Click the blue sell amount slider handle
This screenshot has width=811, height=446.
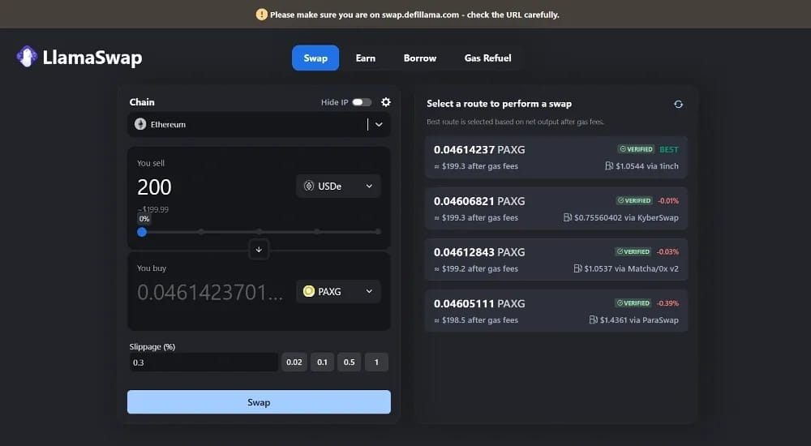click(142, 232)
